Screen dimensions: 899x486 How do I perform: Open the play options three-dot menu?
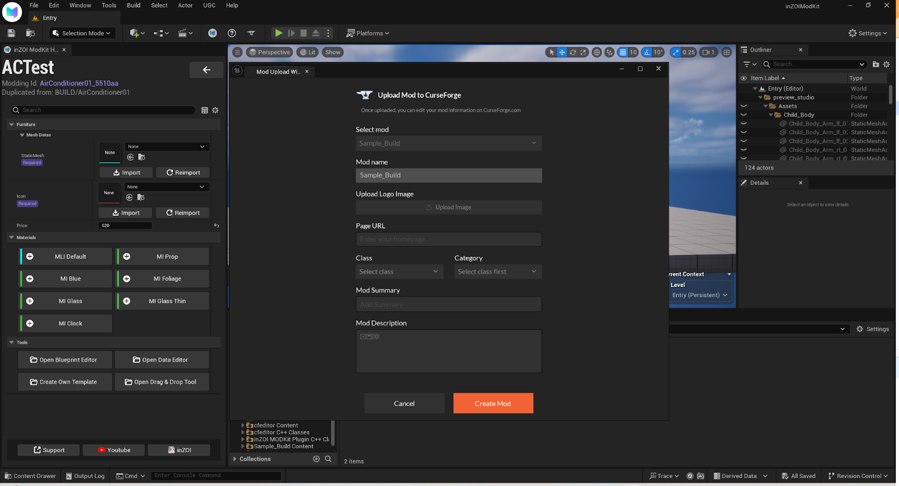pos(329,33)
